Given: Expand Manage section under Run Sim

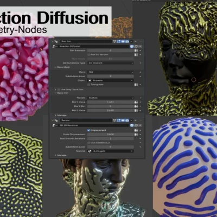Looking at the screenshot, I should tap(55, 116).
